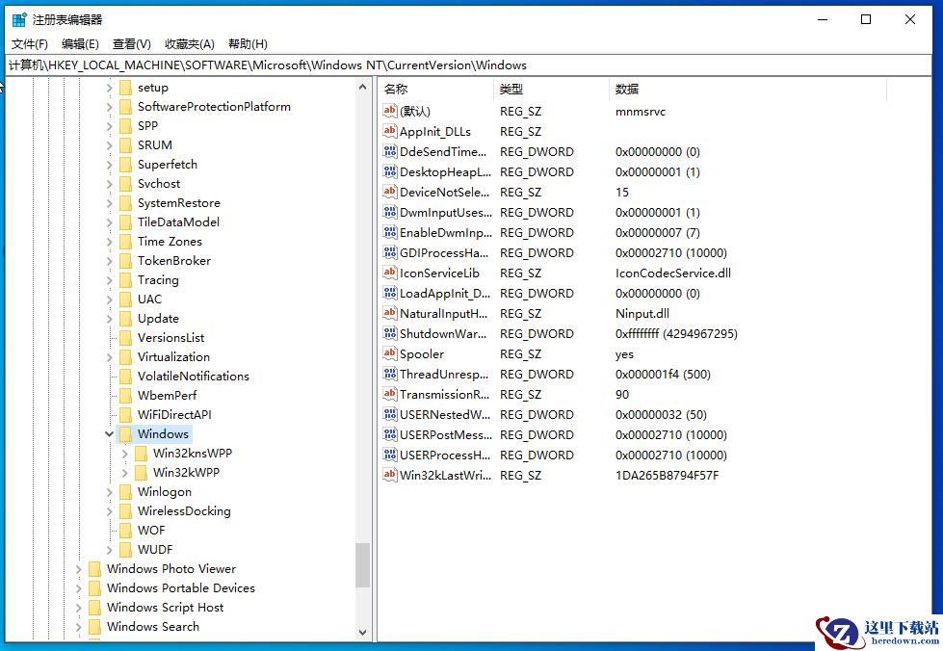The image size is (943, 651).
Task: Click the GDIProcessHandleQuota DWORD icon
Action: coord(390,253)
